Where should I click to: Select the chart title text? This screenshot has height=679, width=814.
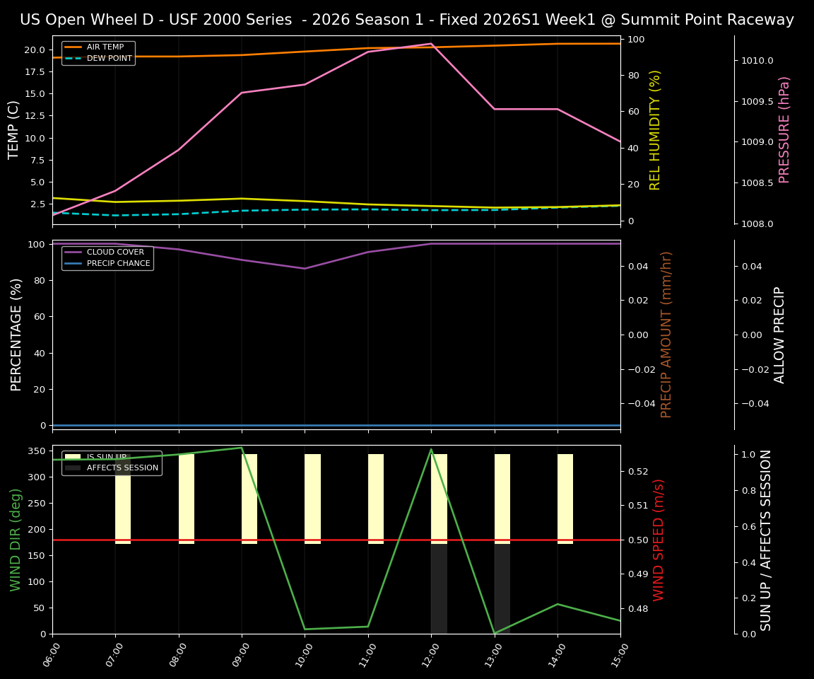(407, 20)
